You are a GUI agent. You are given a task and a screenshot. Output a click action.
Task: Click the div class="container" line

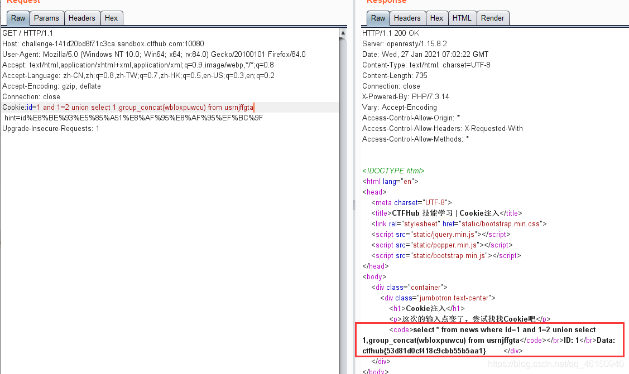tap(409, 288)
